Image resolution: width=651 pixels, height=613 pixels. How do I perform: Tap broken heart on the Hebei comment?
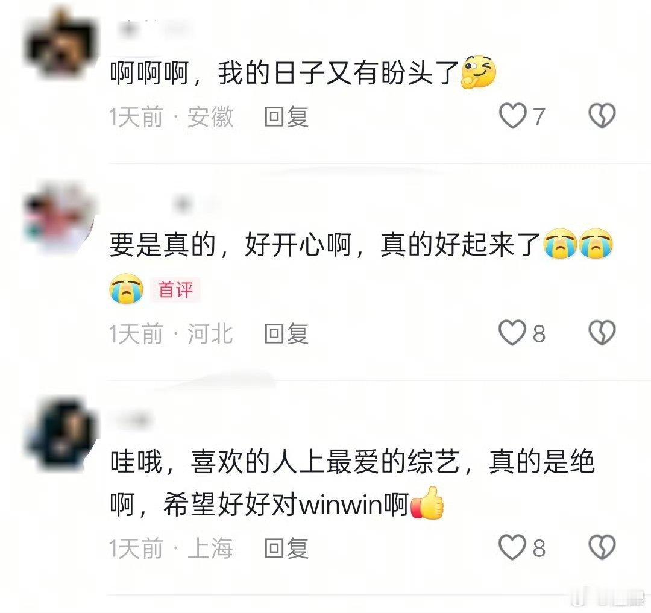602,333
